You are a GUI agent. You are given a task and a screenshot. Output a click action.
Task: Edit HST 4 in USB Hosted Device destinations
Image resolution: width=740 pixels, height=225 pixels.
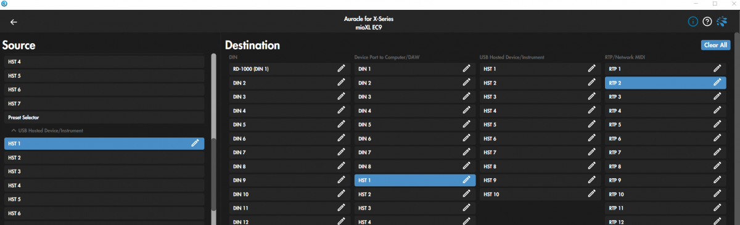tap(591, 110)
